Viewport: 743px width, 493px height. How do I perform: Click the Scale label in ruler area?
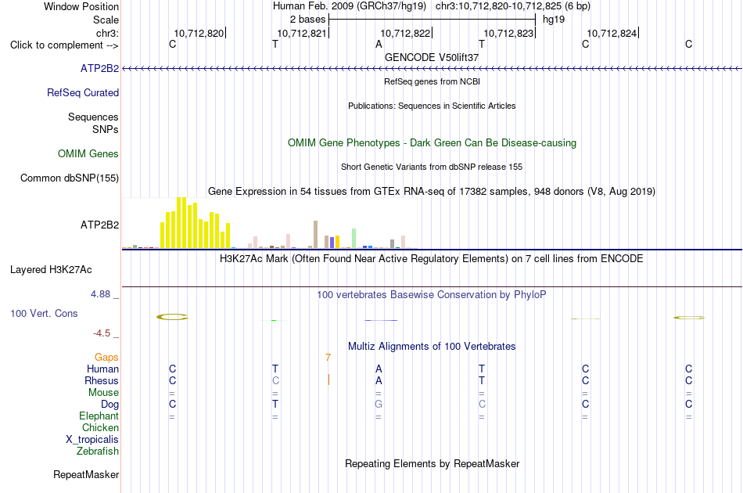click(x=106, y=20)
